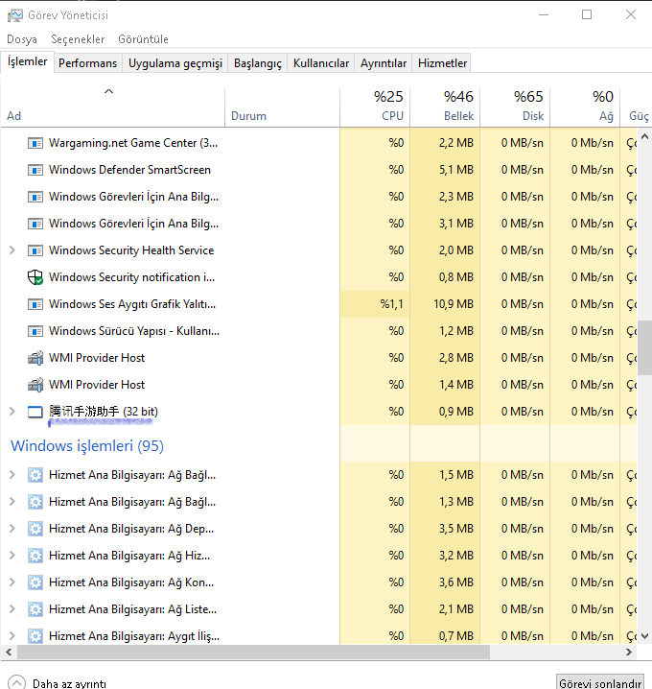
Task: Click the Hizmet Ana Bilgisayarı: Ağ Kon gear icon
Action: point(35,582)
